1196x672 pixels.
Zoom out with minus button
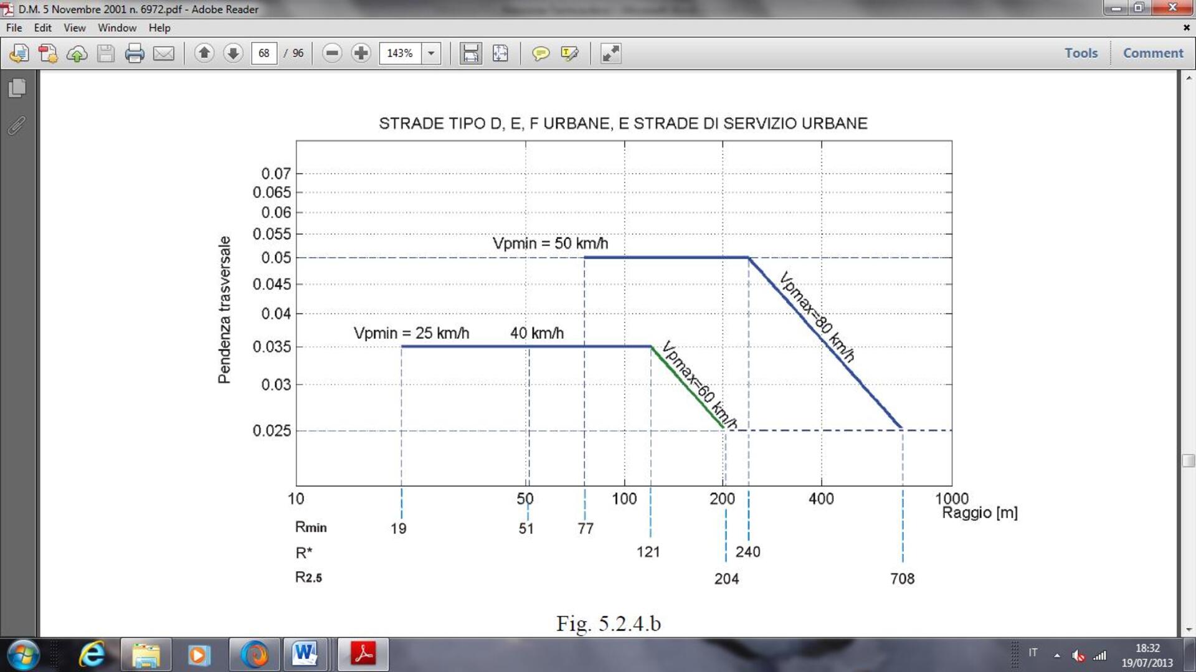(x=332, y=54)
